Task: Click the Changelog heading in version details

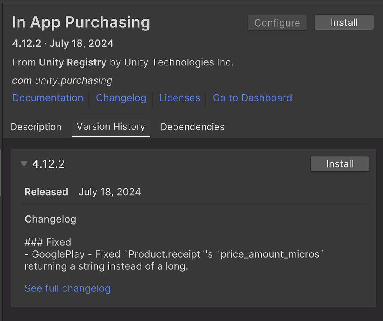Action: [50, 219]
